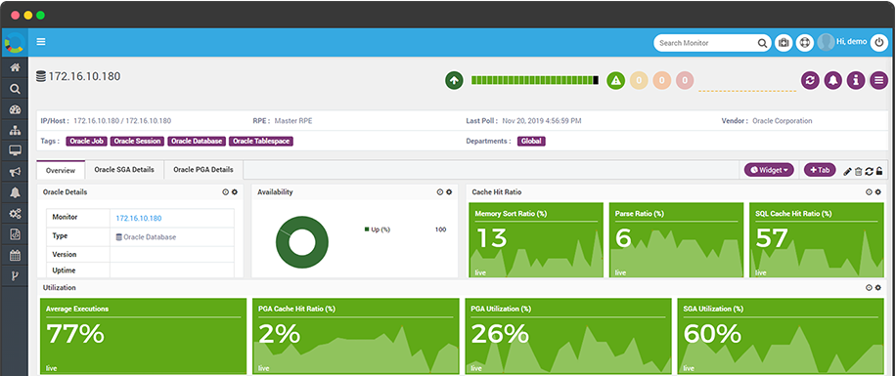Click the PGA Cache Hit Ratio (%) tile
896x376 pixels.
tap(355, 337)
